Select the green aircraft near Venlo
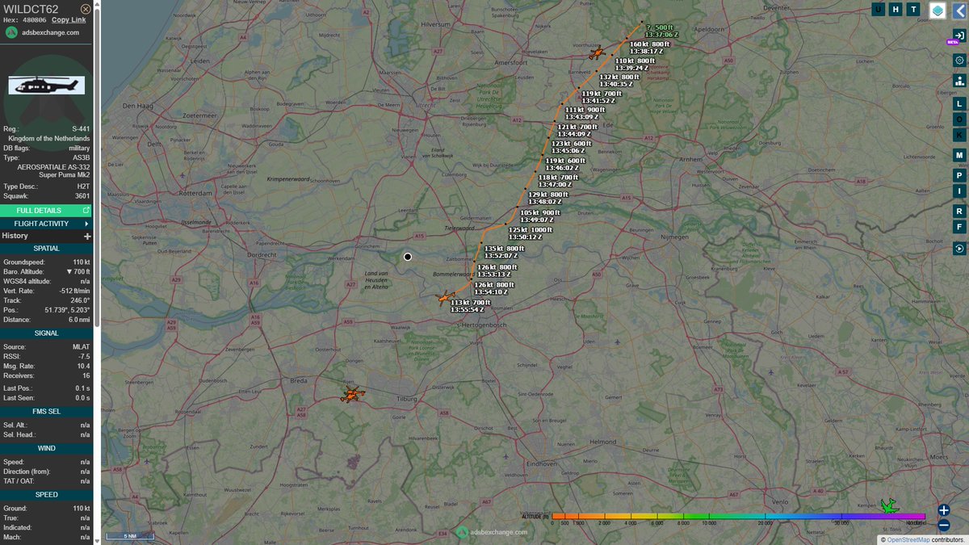Viewport: 969px width, 545px height. pos(889,506)
